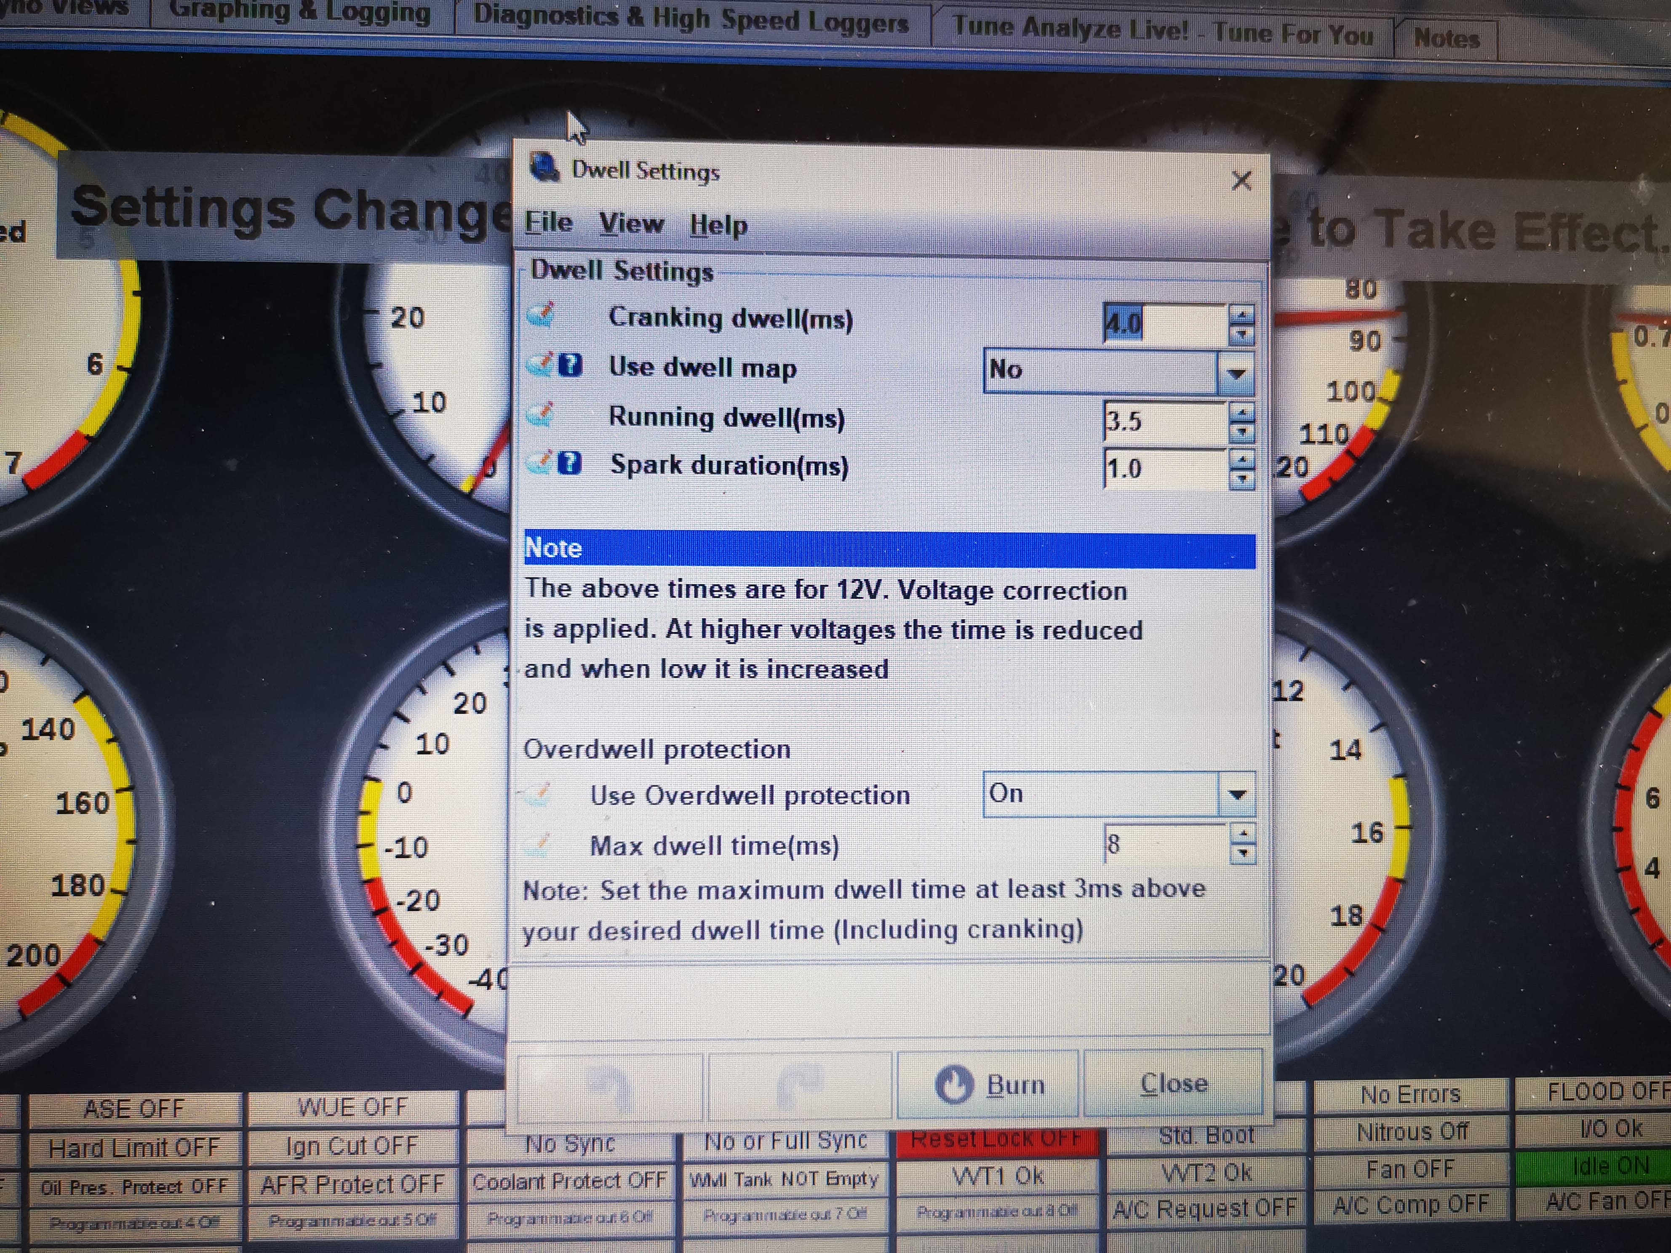
Task: Click the help icon beside Spark duration
Action: point(570,463)
